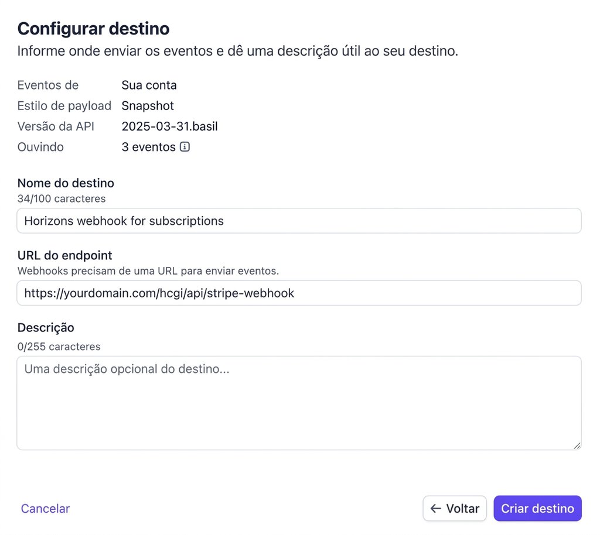The image size is (600, 535).
Task: Cancel setup via the Cancelar link
Action: 45,508
